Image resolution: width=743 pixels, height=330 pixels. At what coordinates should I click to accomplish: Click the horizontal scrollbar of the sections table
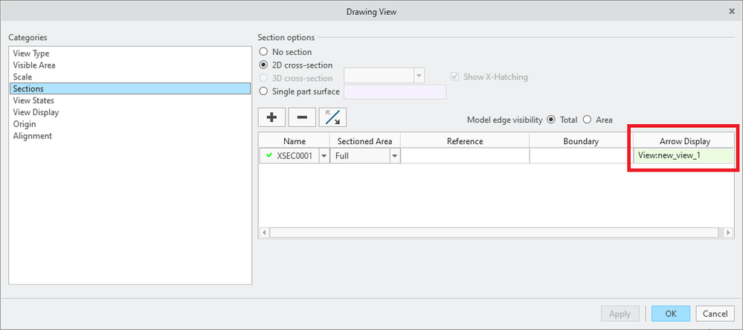[491, 233]
